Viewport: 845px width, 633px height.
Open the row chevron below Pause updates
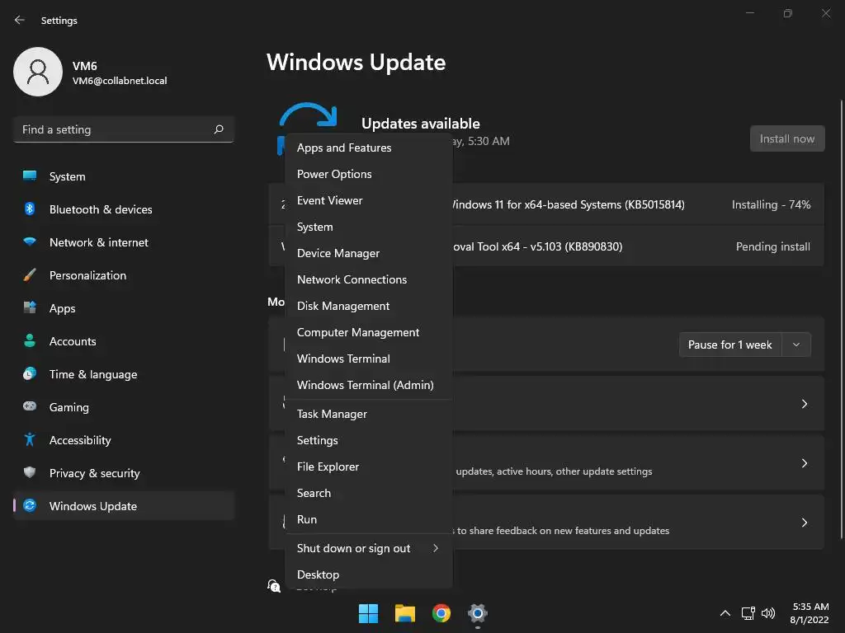[804, 404]
